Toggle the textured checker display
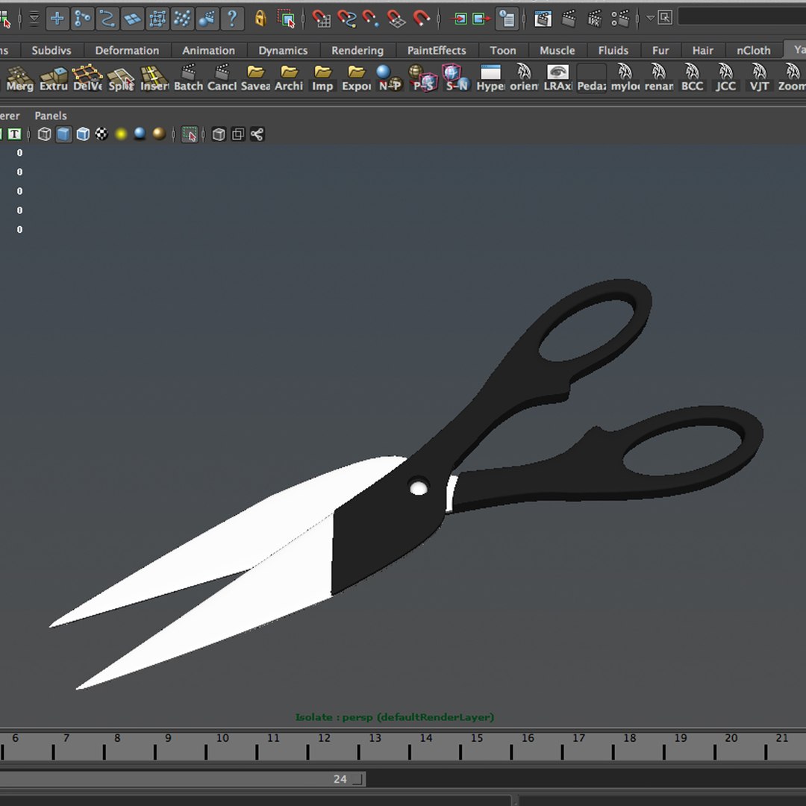 [x=101, y=134]
